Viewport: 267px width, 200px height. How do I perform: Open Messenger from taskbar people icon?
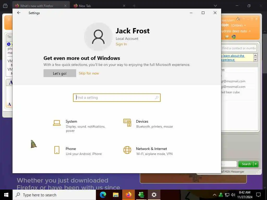[x=141, y=195]
